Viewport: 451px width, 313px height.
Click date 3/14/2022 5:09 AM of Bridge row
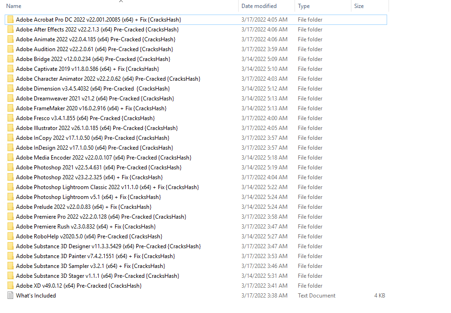(x=264, y=59)
